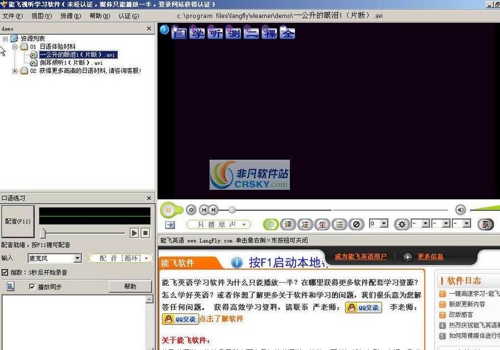
Task: Open the second dash dropdown after the gear
Action: tap(447, 223)
